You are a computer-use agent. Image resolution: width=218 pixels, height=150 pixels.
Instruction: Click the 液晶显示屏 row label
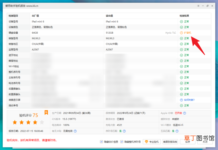click(x=14, y=100)
